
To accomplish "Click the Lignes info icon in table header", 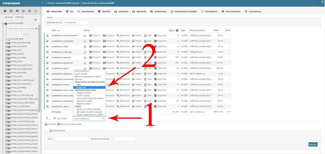I will click(177, 30).
